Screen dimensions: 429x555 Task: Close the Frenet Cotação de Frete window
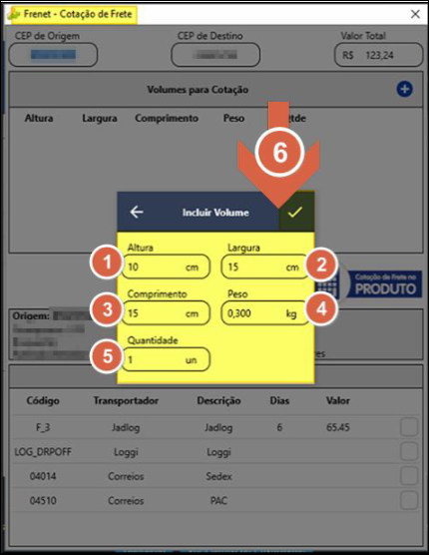coord(415,14)
